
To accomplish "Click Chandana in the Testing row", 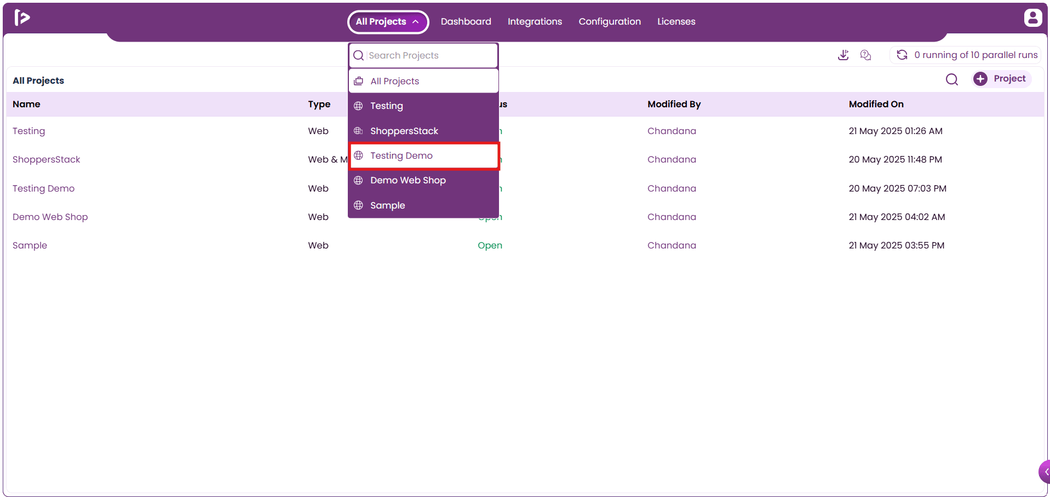I will click(x=672, y=131).
